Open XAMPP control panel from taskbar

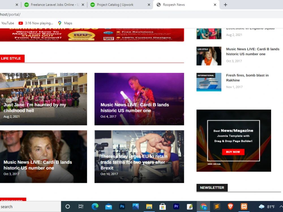point(244,206)
